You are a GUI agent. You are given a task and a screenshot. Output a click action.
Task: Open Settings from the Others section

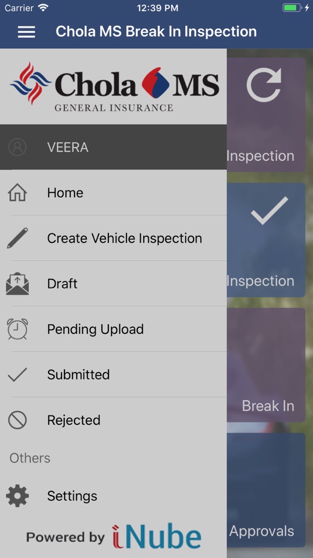click(x=113, y=496)
